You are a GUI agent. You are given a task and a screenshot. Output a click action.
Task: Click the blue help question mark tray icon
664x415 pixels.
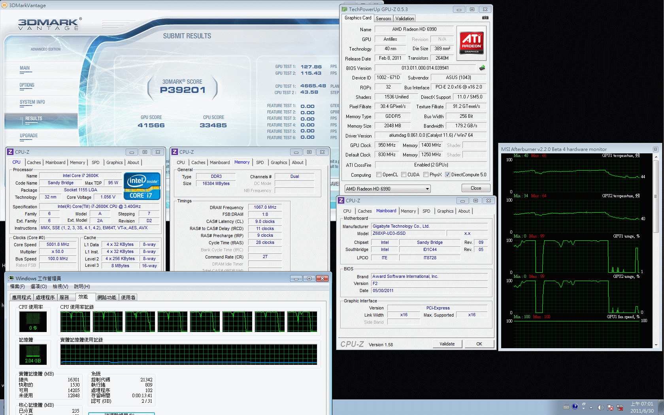pyautogui.click(x=575, y=406)
